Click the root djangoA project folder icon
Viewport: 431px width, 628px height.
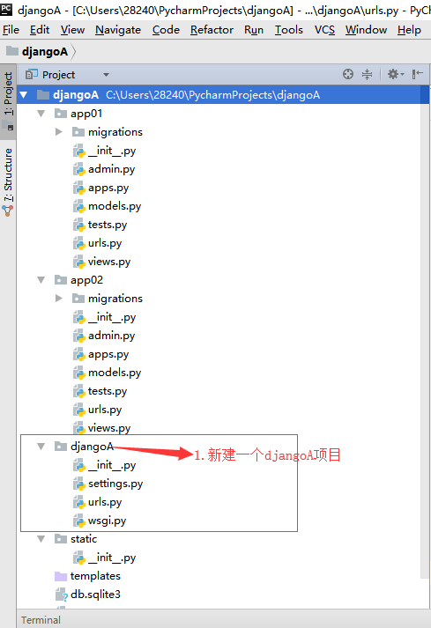click(x=43, y=95)
